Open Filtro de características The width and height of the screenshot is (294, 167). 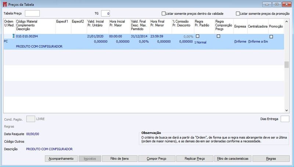233,159
